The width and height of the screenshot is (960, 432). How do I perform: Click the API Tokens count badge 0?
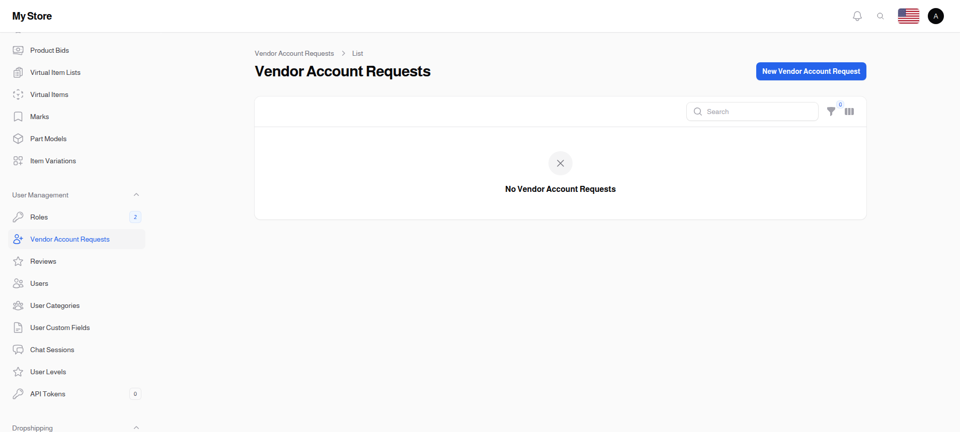135,394
